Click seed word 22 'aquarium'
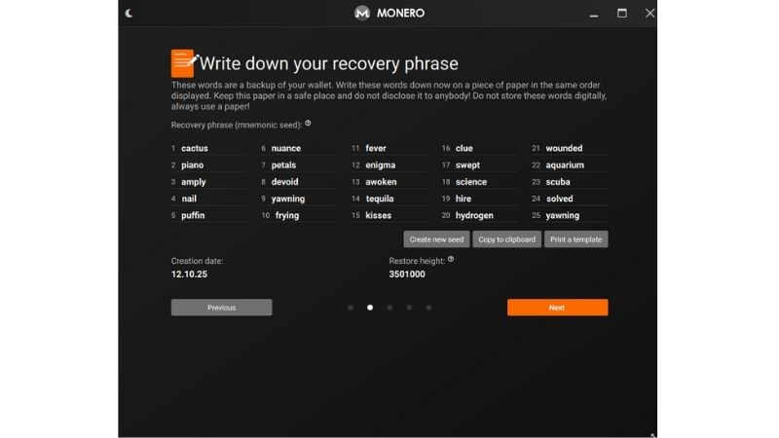 pyautogui.click(x=565, y=164)
